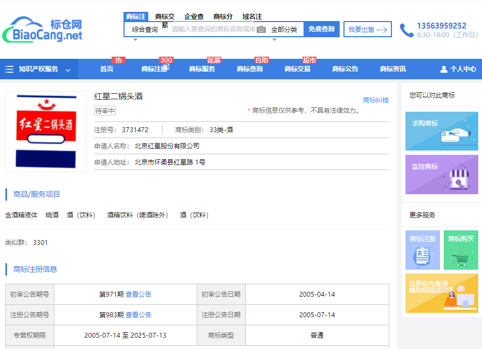Open 商标资讯 in the navigation bar

[x=393, y=69]
